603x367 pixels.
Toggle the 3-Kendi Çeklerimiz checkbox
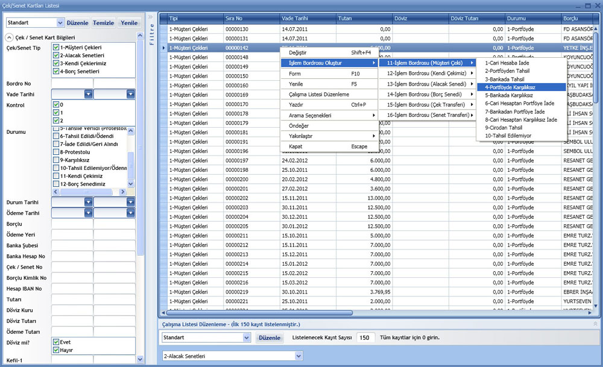tap(56, 63)
